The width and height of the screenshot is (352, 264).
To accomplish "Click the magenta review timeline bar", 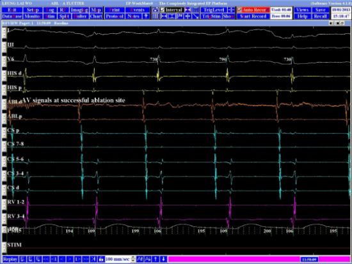I will coord(259,260).
